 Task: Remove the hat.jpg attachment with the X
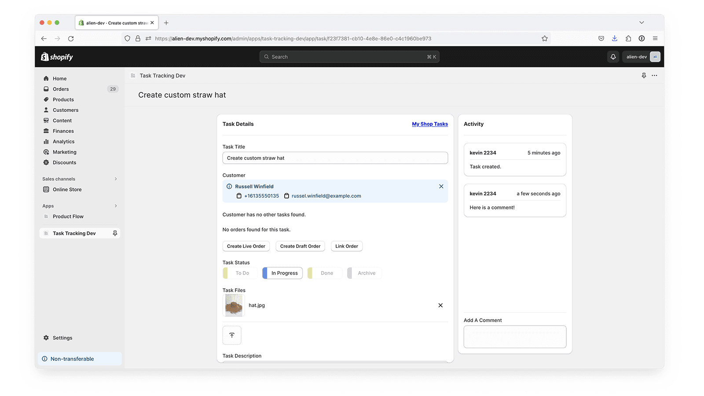pos(440,305)
